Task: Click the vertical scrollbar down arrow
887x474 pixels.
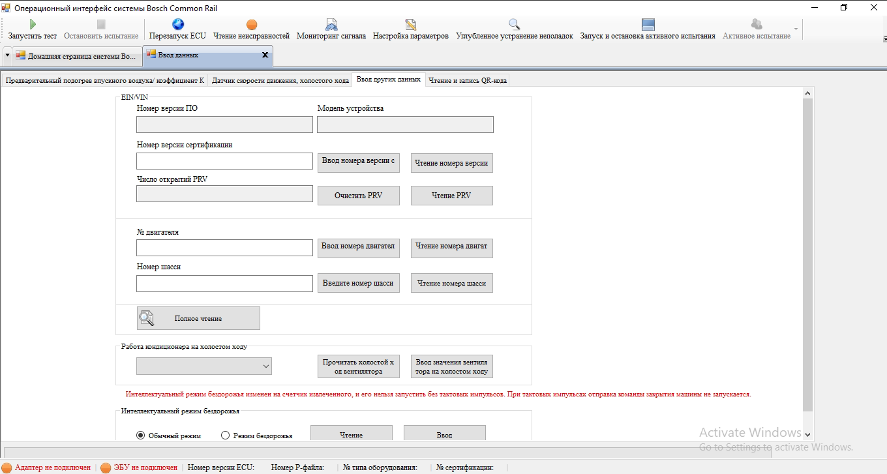Action: [x=807, y=434]
